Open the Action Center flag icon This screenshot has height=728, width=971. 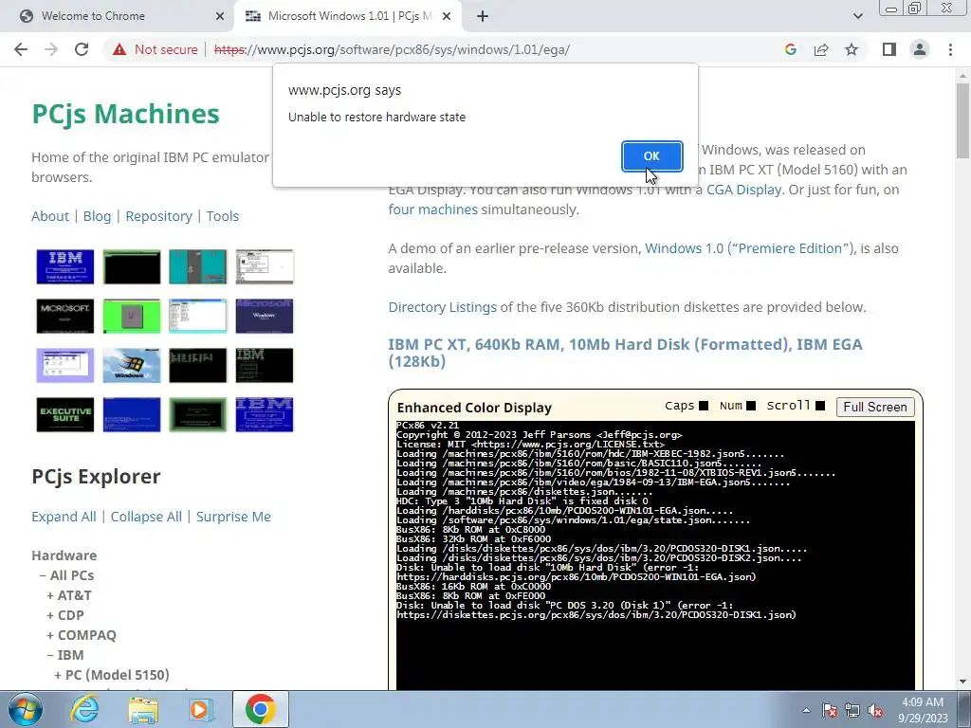[830, 710]
